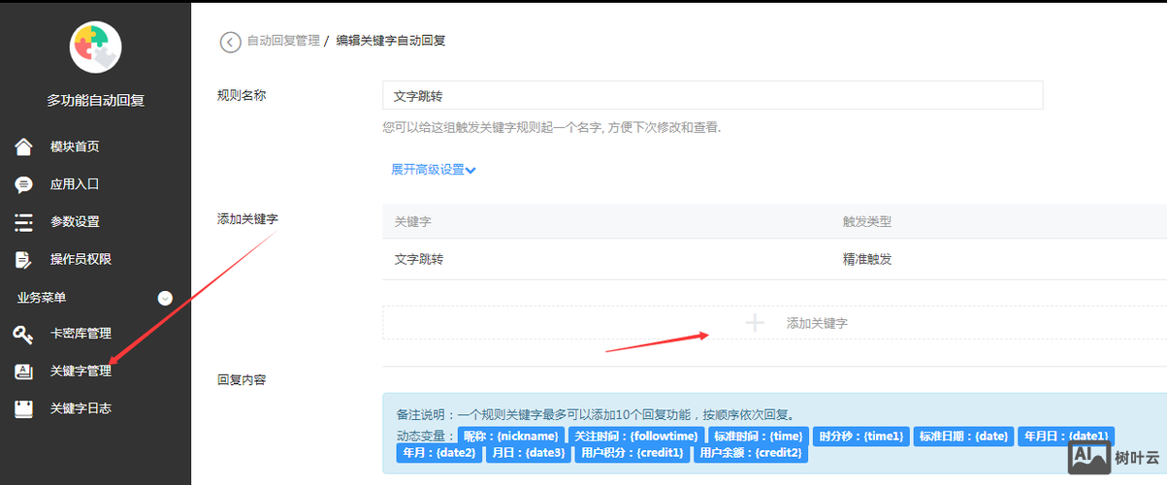Click the 精准触发 trigger type cell
This screenshot has width=1167, height=485.
click(867, 260)
